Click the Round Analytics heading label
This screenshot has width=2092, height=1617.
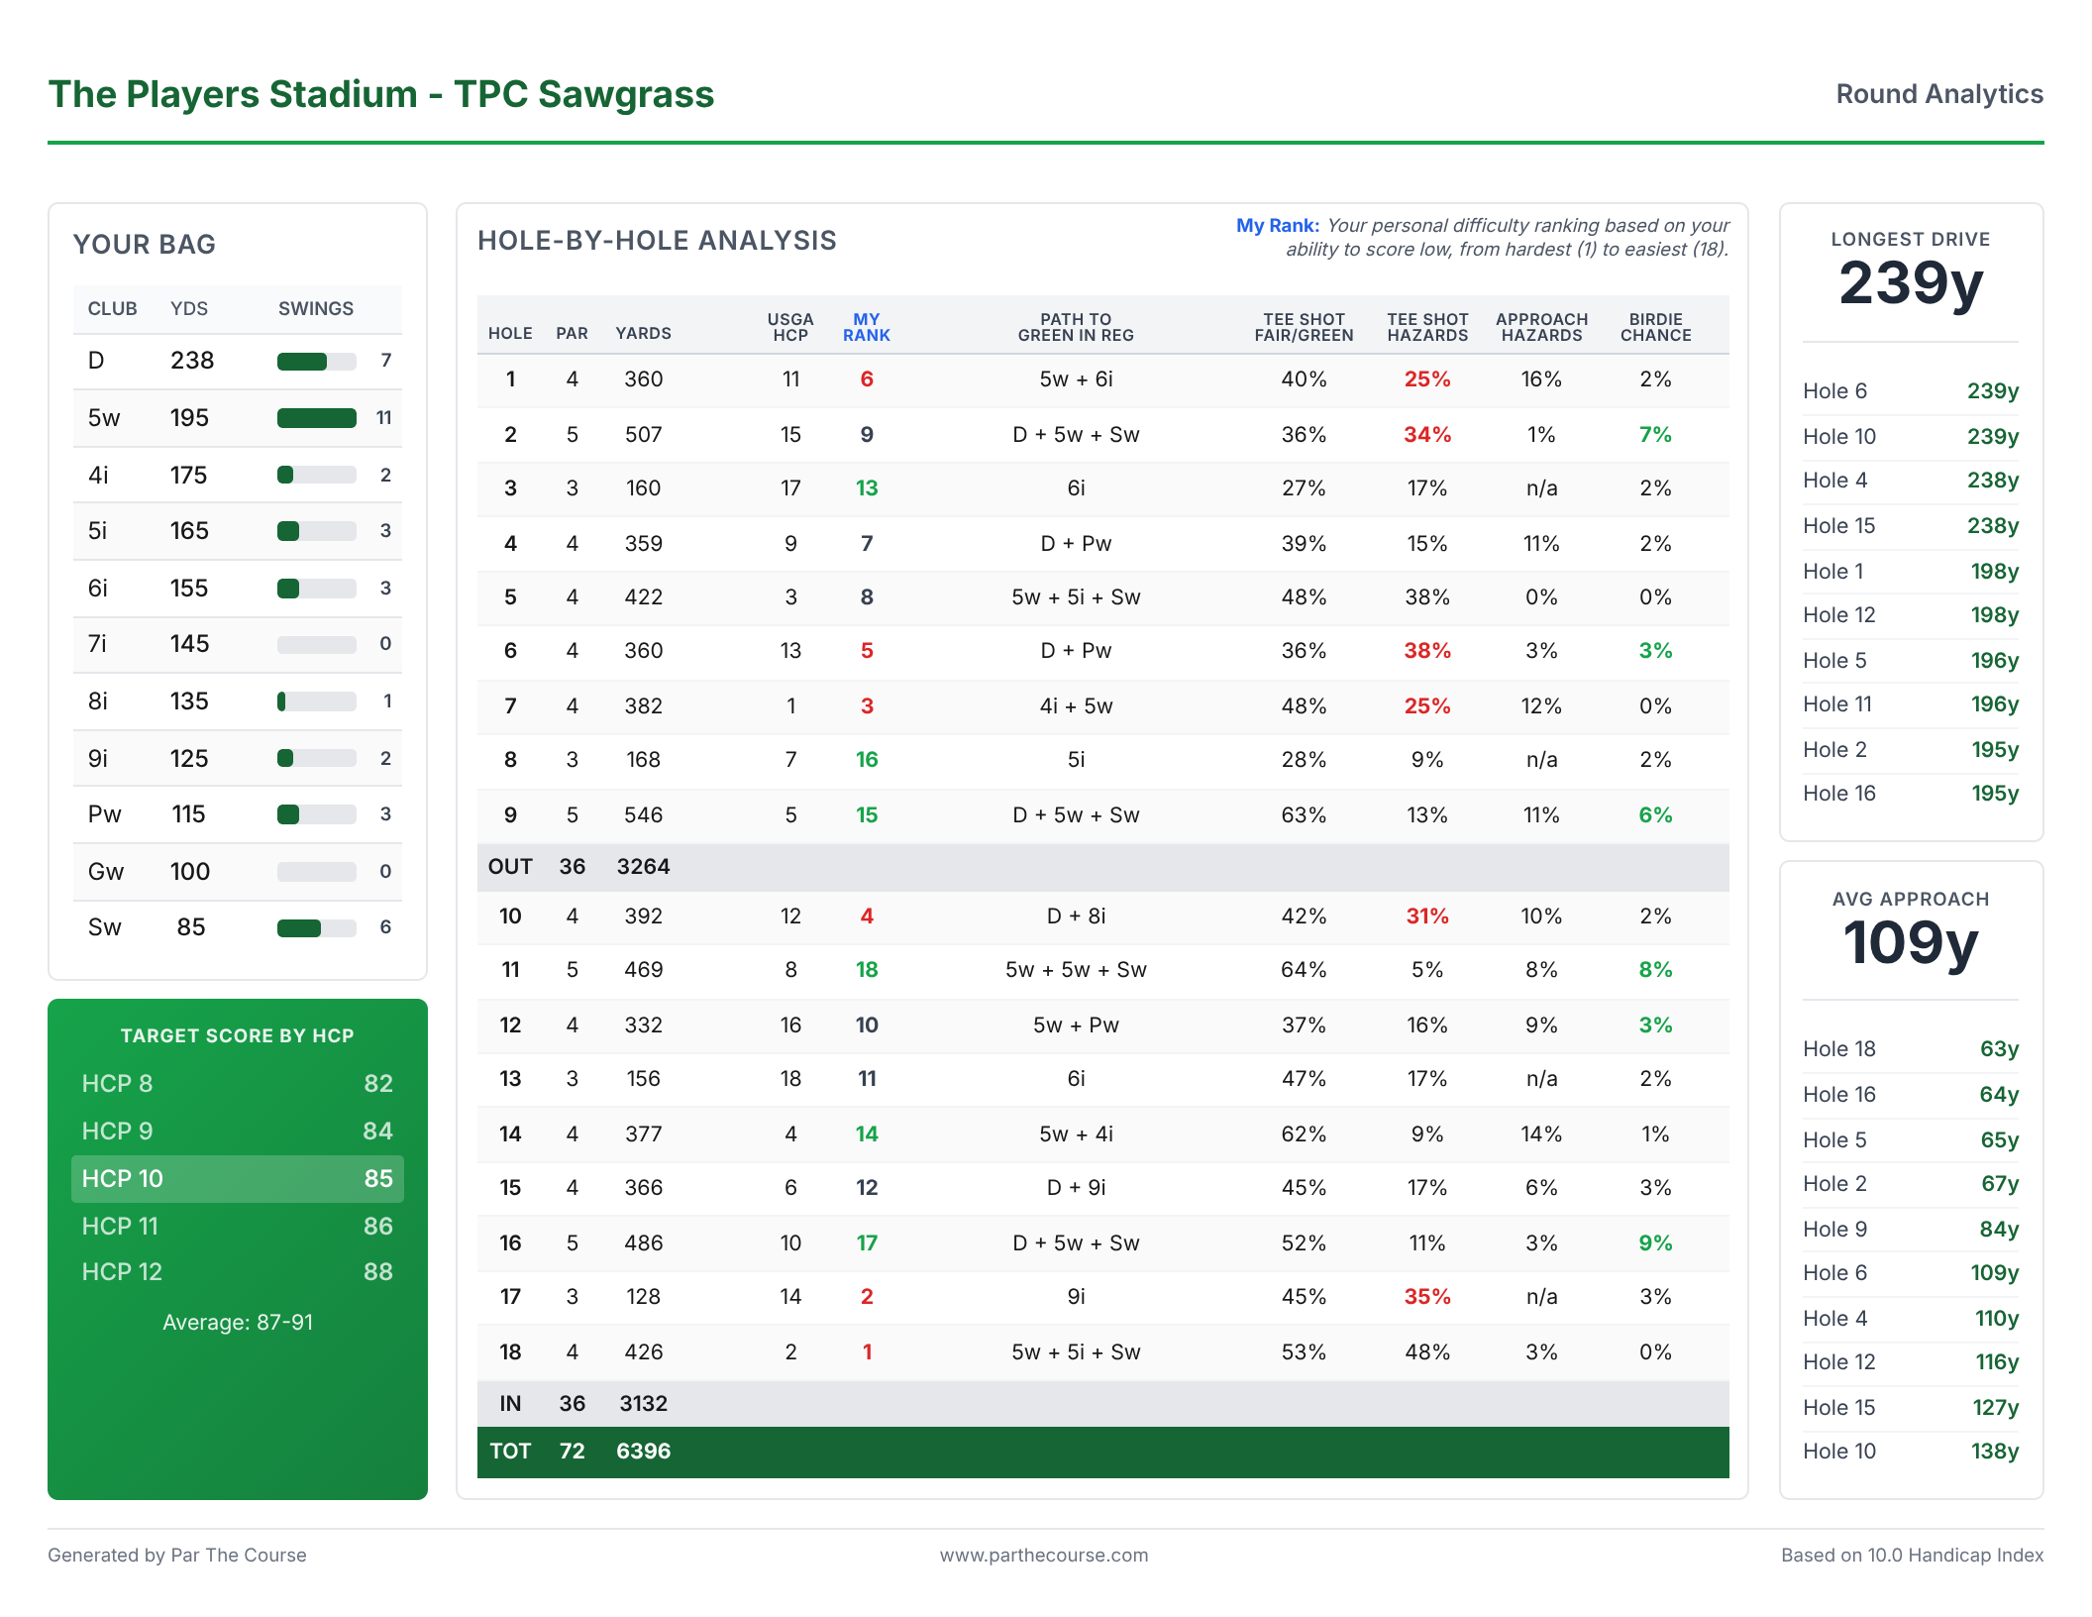coord(1938,94)
